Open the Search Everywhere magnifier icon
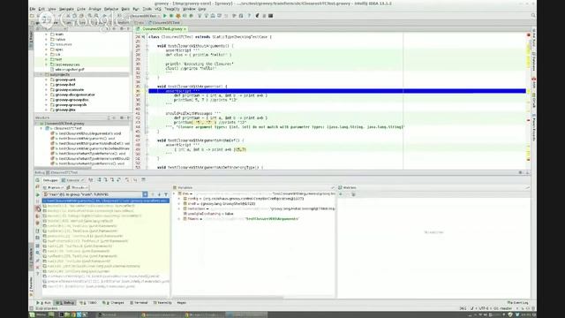Image resolution: width=565 pixels, height=318 pixels. (x=533, y=16)
